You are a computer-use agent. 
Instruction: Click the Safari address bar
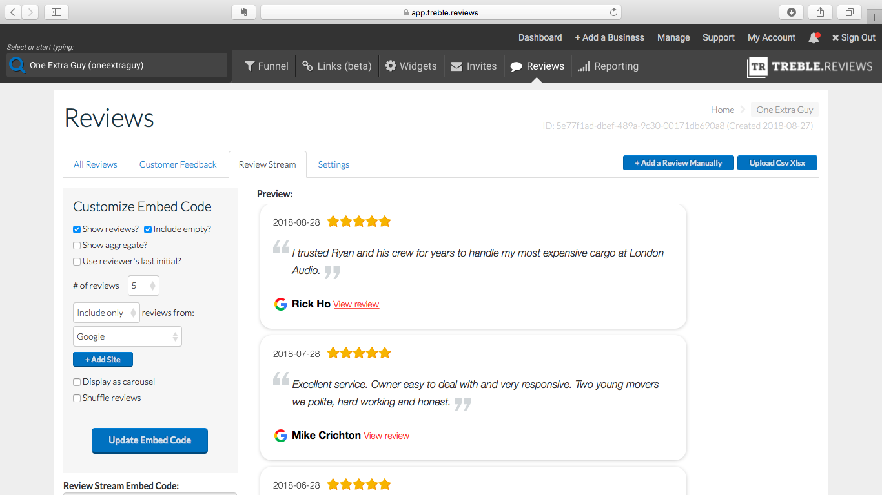pyautogui.click(x=440, y=12)
